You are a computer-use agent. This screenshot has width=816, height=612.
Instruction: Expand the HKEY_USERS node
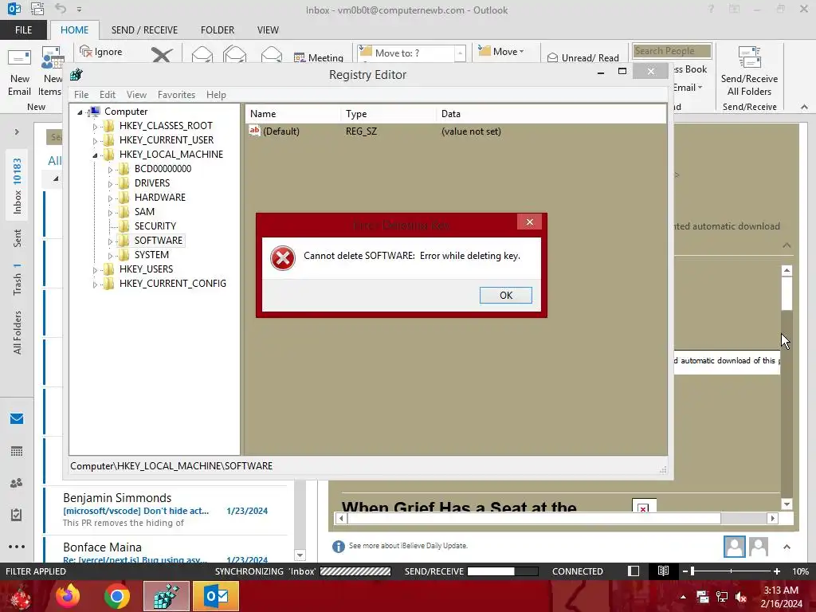coord(95,270)
